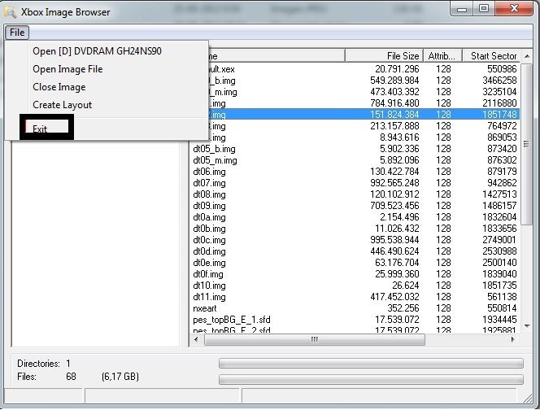
Task: Select the dt05_b.img file row
Action: [355, 149]
